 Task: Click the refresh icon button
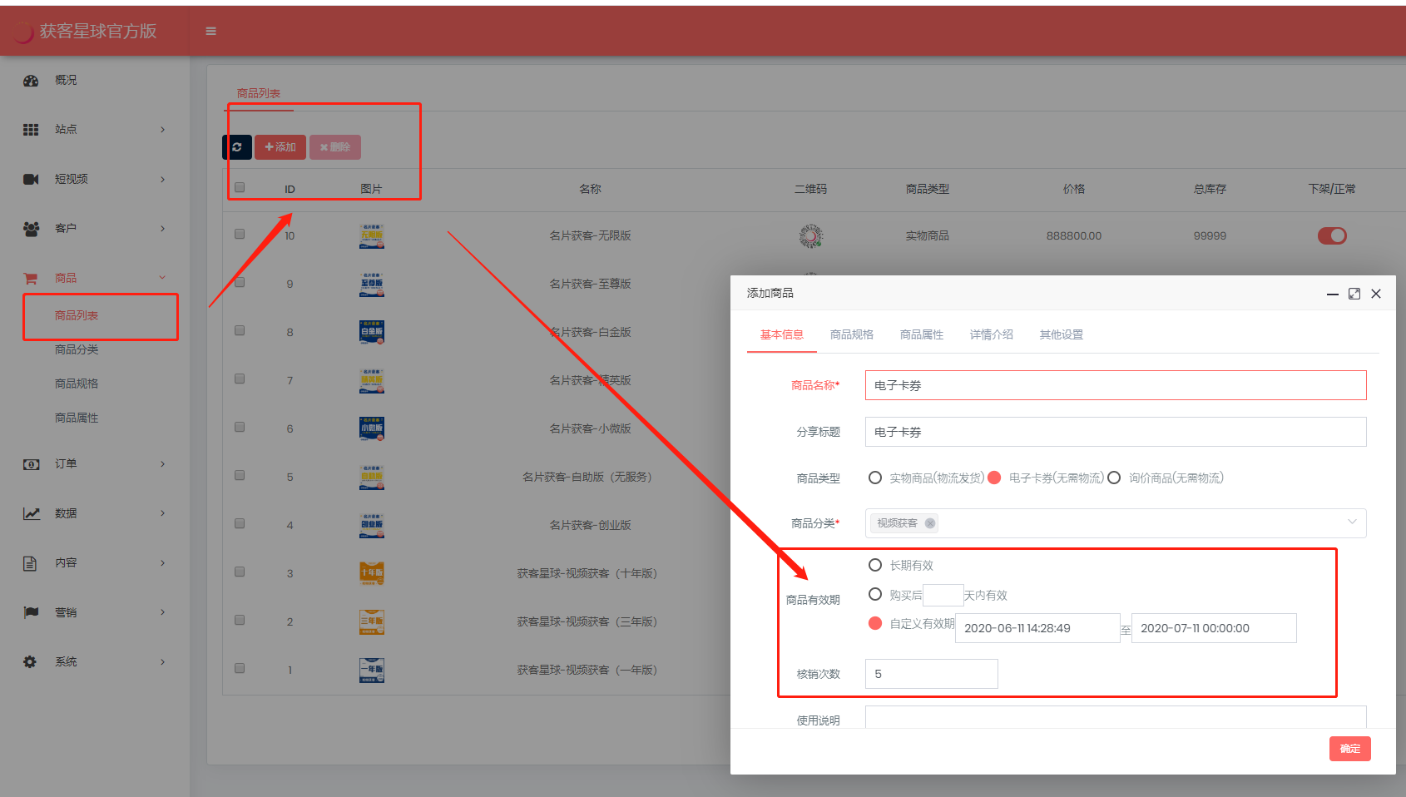coord(237,147)
